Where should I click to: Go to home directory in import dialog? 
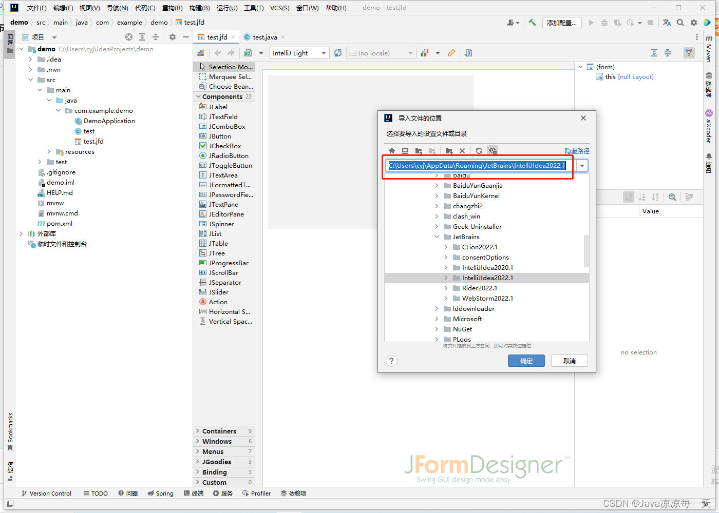click(x=392, y=151)
